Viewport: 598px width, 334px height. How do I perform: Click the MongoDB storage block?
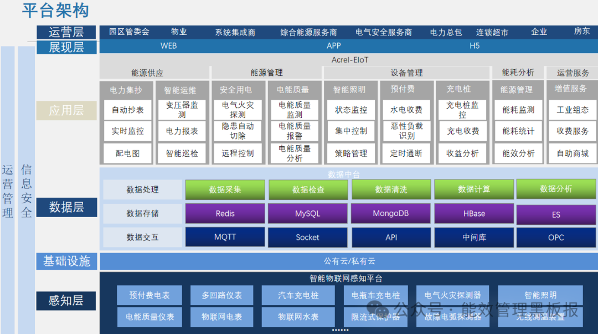tap(390, 213)
